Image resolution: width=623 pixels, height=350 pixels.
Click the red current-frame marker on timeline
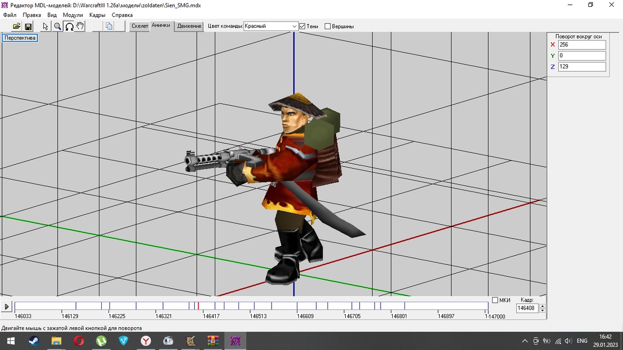[x=198, y=306]
